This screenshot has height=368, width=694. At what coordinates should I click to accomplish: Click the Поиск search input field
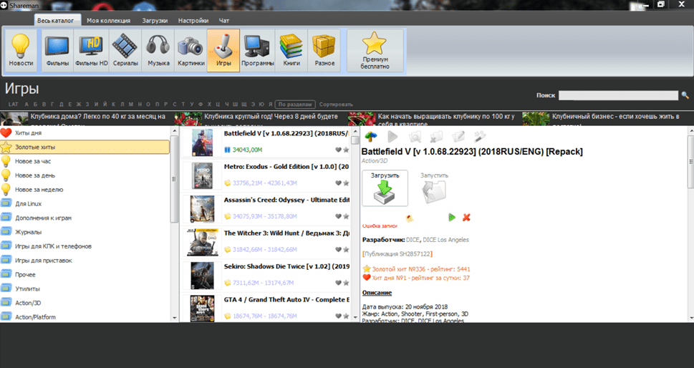pyautogui.click(x=617, y=95)
